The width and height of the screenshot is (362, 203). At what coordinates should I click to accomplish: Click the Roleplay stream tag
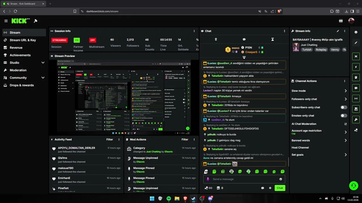321,50
